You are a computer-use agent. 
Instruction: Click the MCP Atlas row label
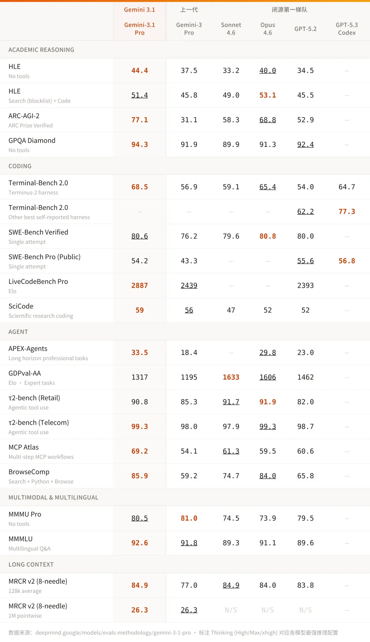24,447
